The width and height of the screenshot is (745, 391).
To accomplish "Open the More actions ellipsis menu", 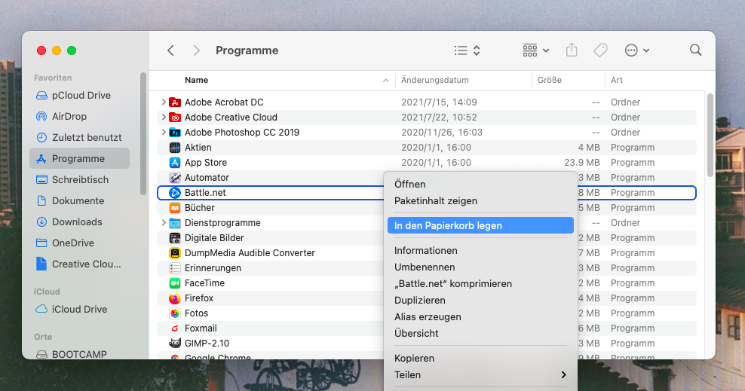I will pyautogui.click(x=636, y=50).
